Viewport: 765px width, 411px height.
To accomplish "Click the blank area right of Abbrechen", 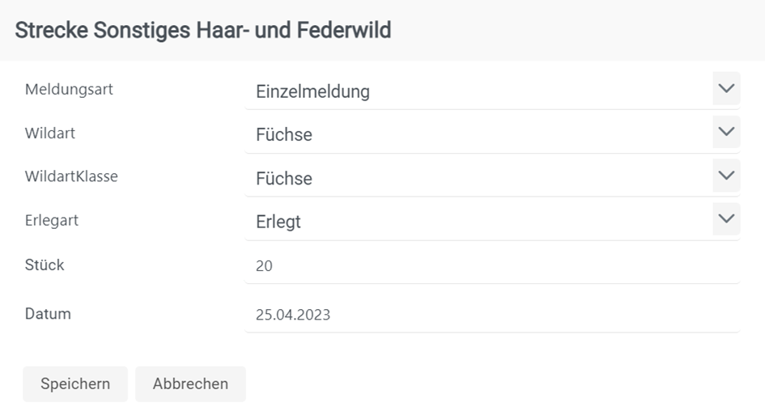I will [x=486, y=384].
